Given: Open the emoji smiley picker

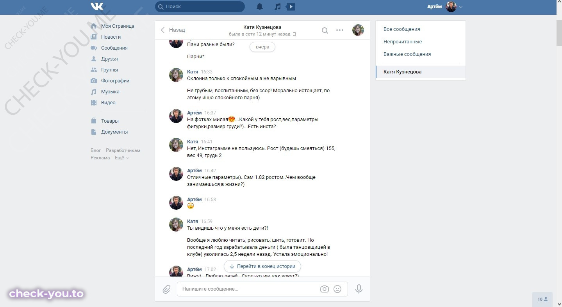Looking at the screenshot, I should click(338, 289).
